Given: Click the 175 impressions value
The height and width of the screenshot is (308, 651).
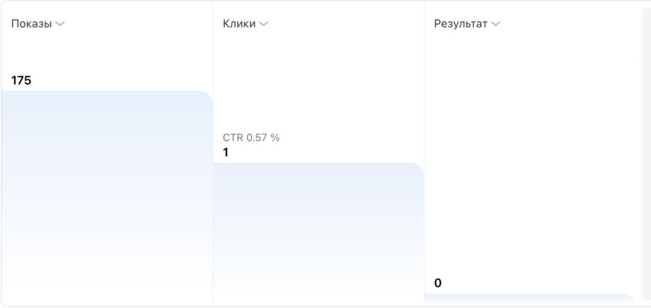Looking at the screenshot, I should pyautogui.click(x=22, y=80).
